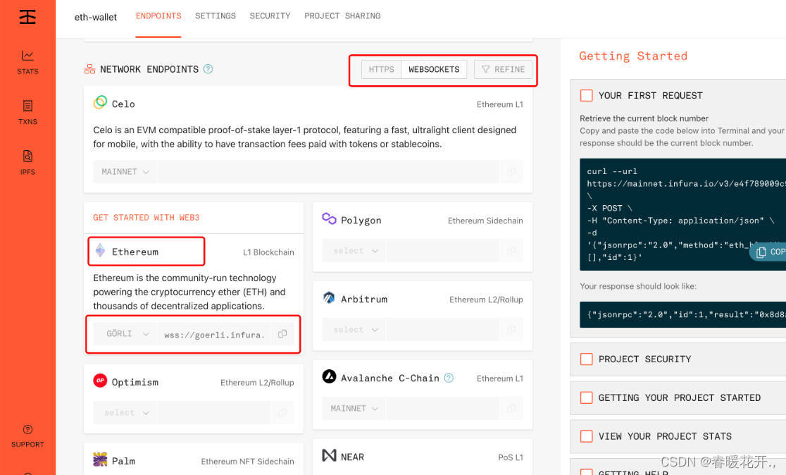Click the Polygon logo icon
Viewport: 786px width, 475px height.
point(329,218)
